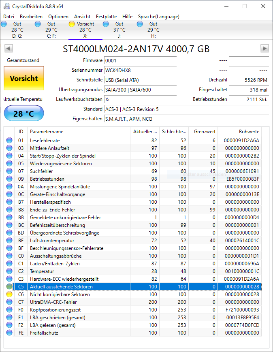273x352 pixels.
Task: Click status icon for Freifallschutz row
Action: (9, 333)
